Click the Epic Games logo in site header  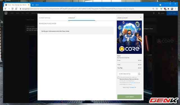click(x=6, y=13)
